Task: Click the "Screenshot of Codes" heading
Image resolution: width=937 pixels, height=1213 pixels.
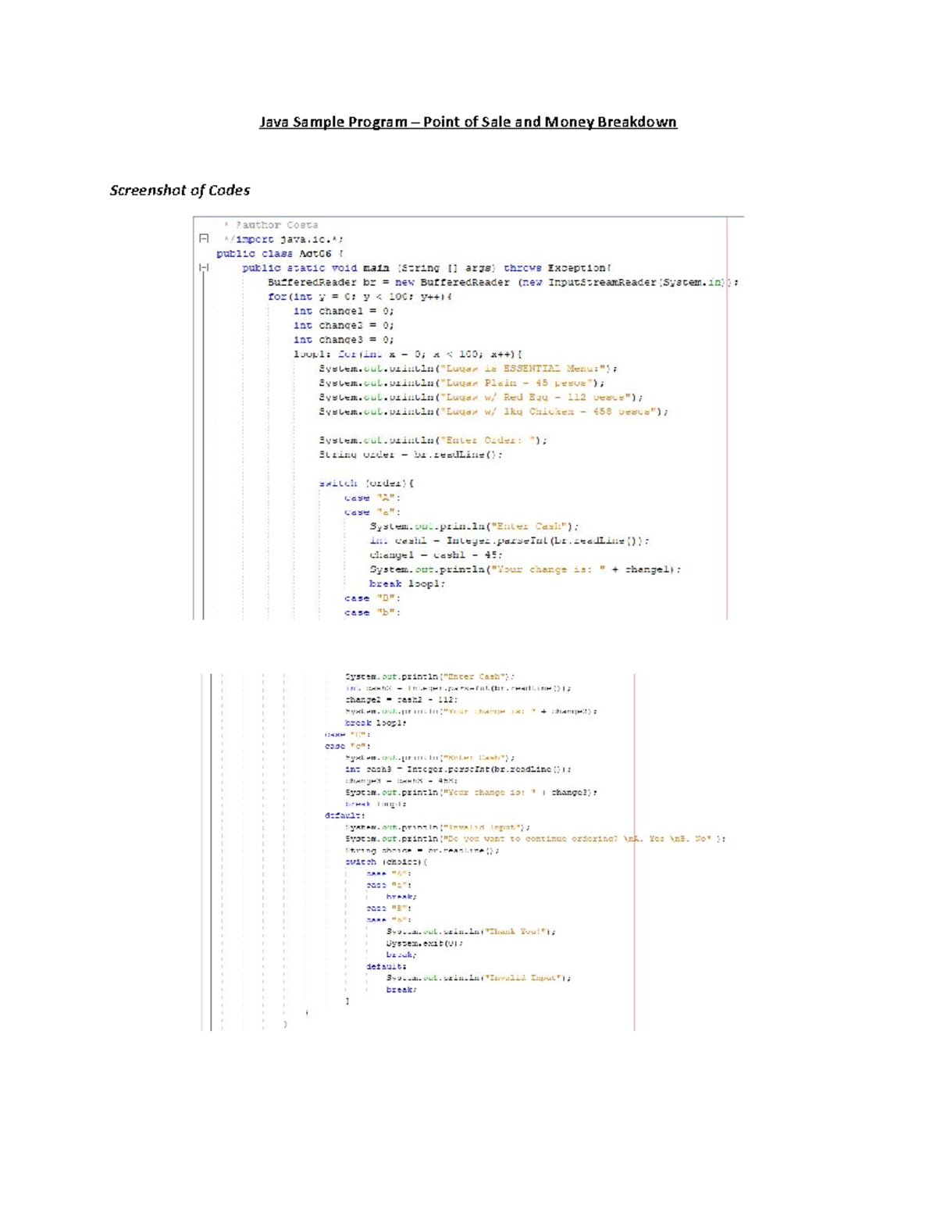Action: [180, 191]
